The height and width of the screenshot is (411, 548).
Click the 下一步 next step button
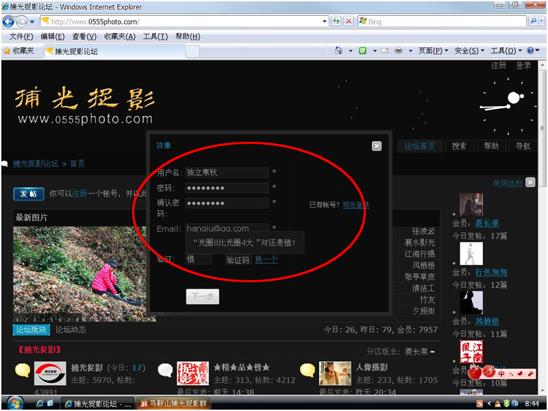pyautogui.click(x=203, y=297)
